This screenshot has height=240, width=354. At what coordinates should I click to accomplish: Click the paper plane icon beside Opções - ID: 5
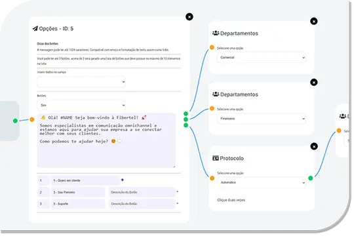click(35, 28)
